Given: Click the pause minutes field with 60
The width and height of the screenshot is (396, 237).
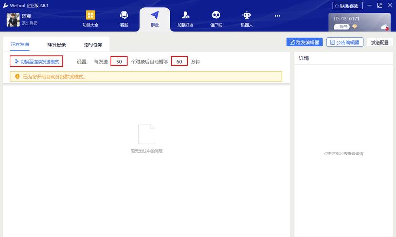Looking at the screenshot, I should click(179, 61).
